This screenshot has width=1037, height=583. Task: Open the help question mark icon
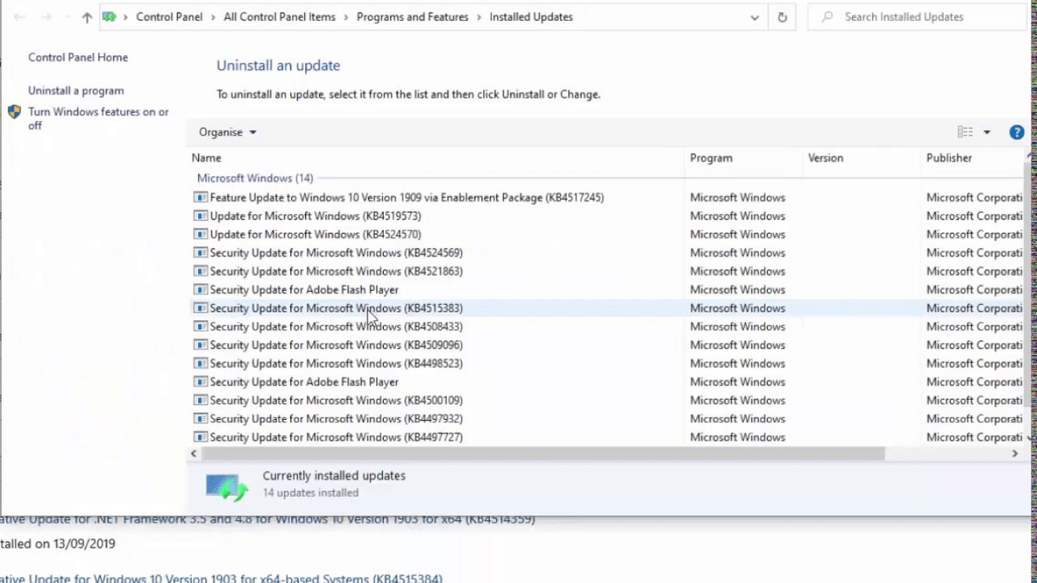pyautogui.click(x=1017, y=132)
